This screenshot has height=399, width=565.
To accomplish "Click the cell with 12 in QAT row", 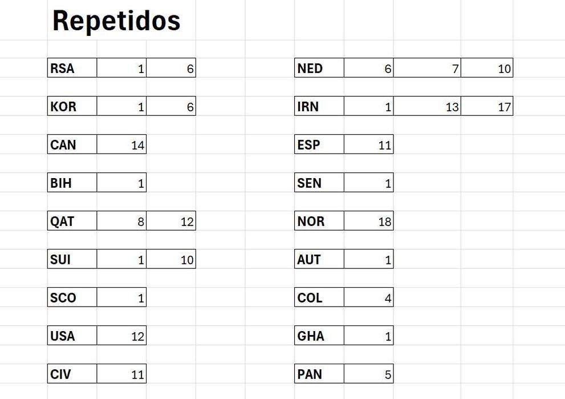I will click(x=171, y=220).
